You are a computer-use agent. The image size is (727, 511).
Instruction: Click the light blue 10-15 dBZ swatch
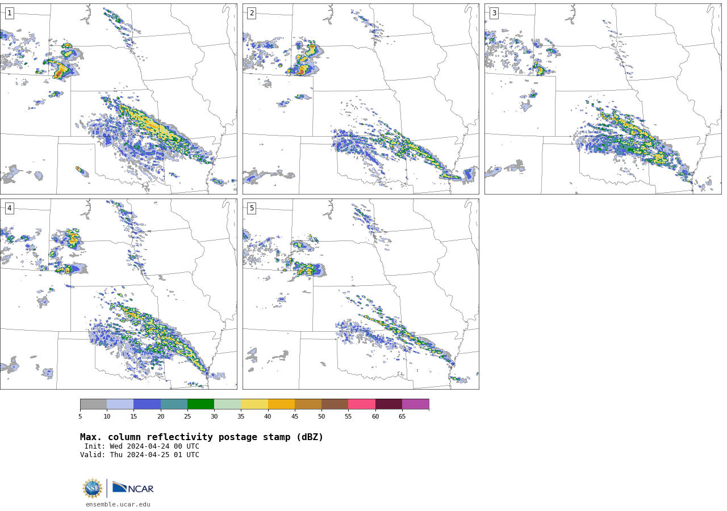[120, 404]
